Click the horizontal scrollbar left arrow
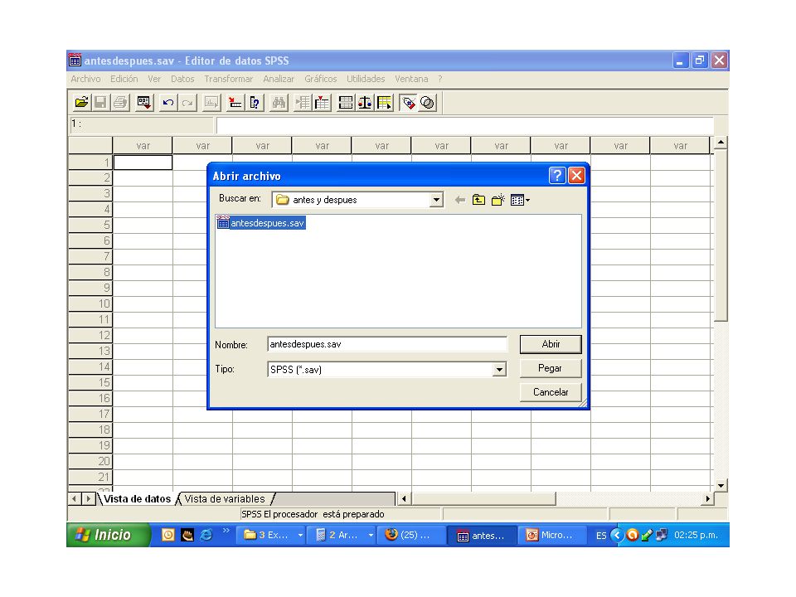796x597 pixels. pyautogui.click(x=404, y=499)
